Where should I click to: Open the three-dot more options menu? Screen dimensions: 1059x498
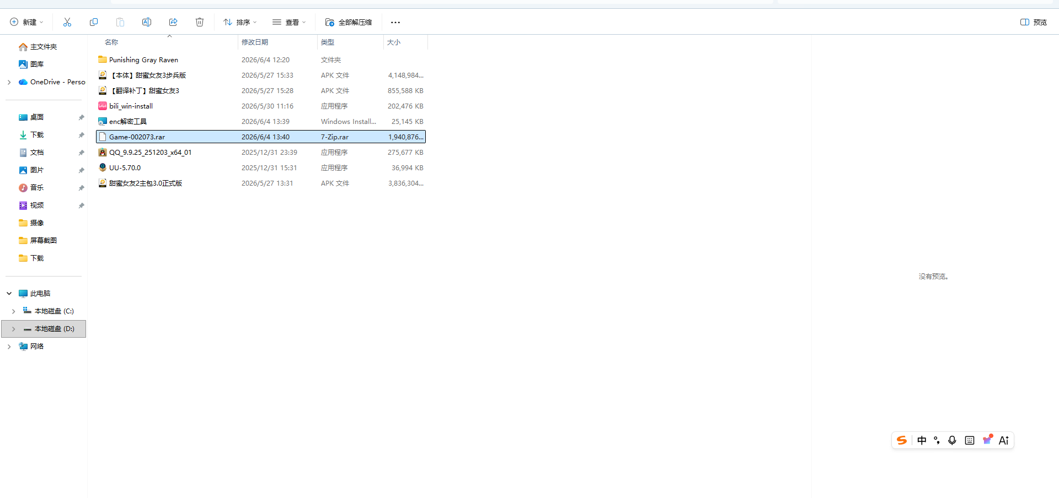tap(395, 22)
